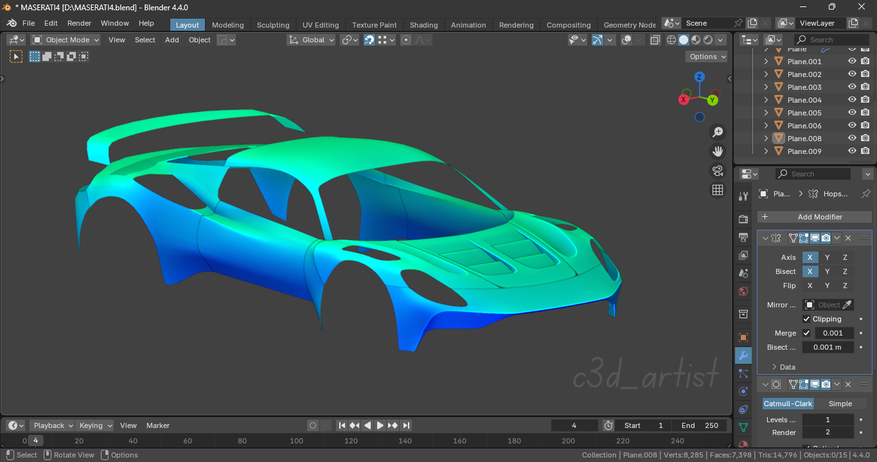Open the Physics properties tab
Image resolution: width=877 pixels, height=462 pixels.
point(743,391)
